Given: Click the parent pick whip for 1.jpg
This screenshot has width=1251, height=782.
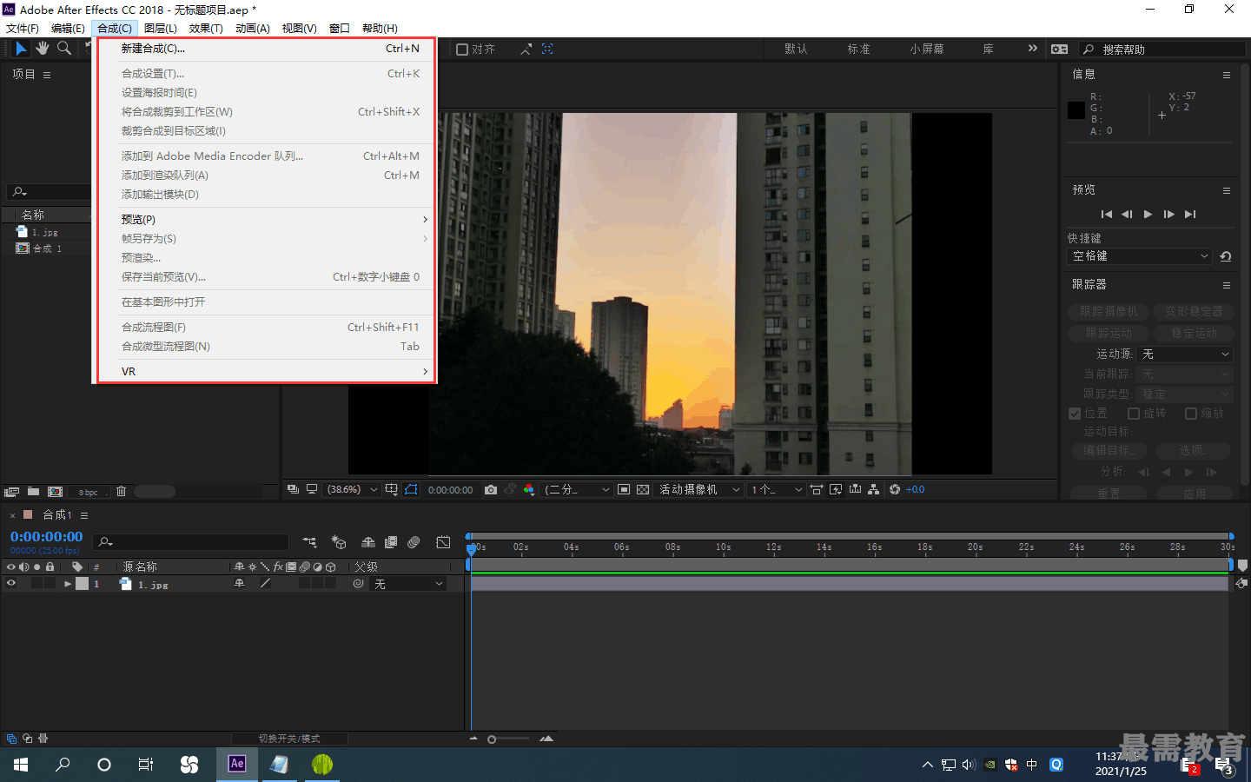Looking at the screenshot, I should coord(358,584).
